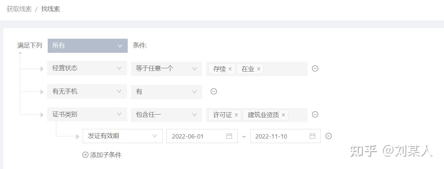Open the 包含任一 operator dropdown
444x169 pixels.
166,115
